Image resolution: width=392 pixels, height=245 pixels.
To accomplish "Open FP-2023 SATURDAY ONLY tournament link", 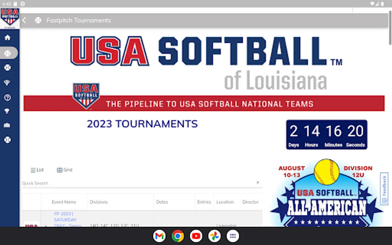I will click(x=67, y=219).
